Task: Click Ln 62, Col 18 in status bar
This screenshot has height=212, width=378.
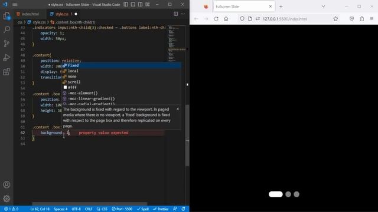Action: (40, 209)
